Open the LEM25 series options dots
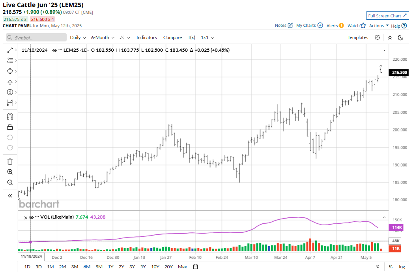This screenshot has width=417, height=277. [x=60, y=50]
